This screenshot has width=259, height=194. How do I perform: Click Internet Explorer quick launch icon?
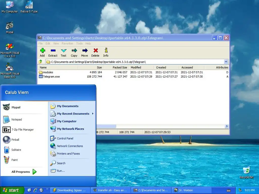click(x=35, y=190)
